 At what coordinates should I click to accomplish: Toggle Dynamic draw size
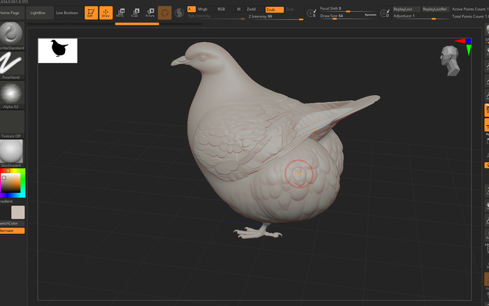click(x=370, y=15)
